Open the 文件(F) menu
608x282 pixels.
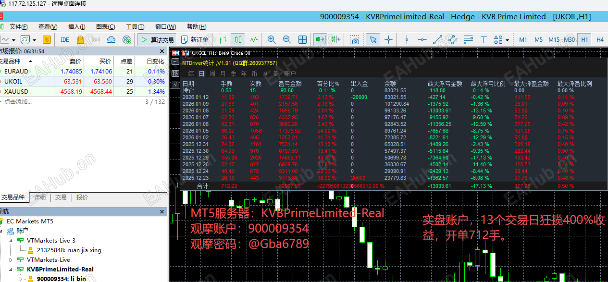(18, 26)
